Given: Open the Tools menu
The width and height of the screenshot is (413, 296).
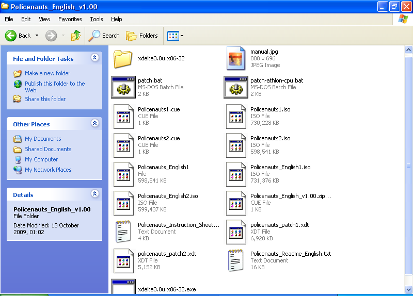Looking at the screenshot, I should pyautogui.click(x=97, y=19).
